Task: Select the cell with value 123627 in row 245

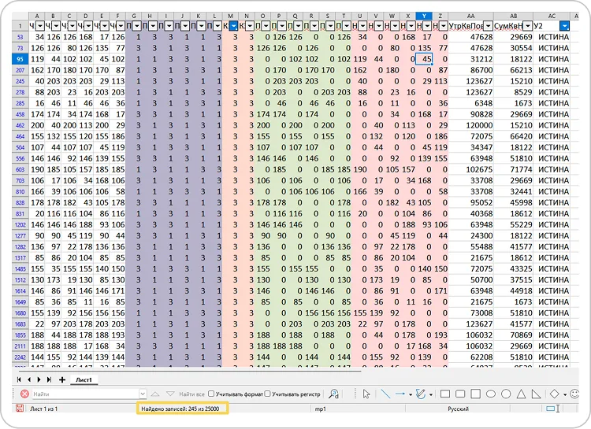Action: coord(470,81)
